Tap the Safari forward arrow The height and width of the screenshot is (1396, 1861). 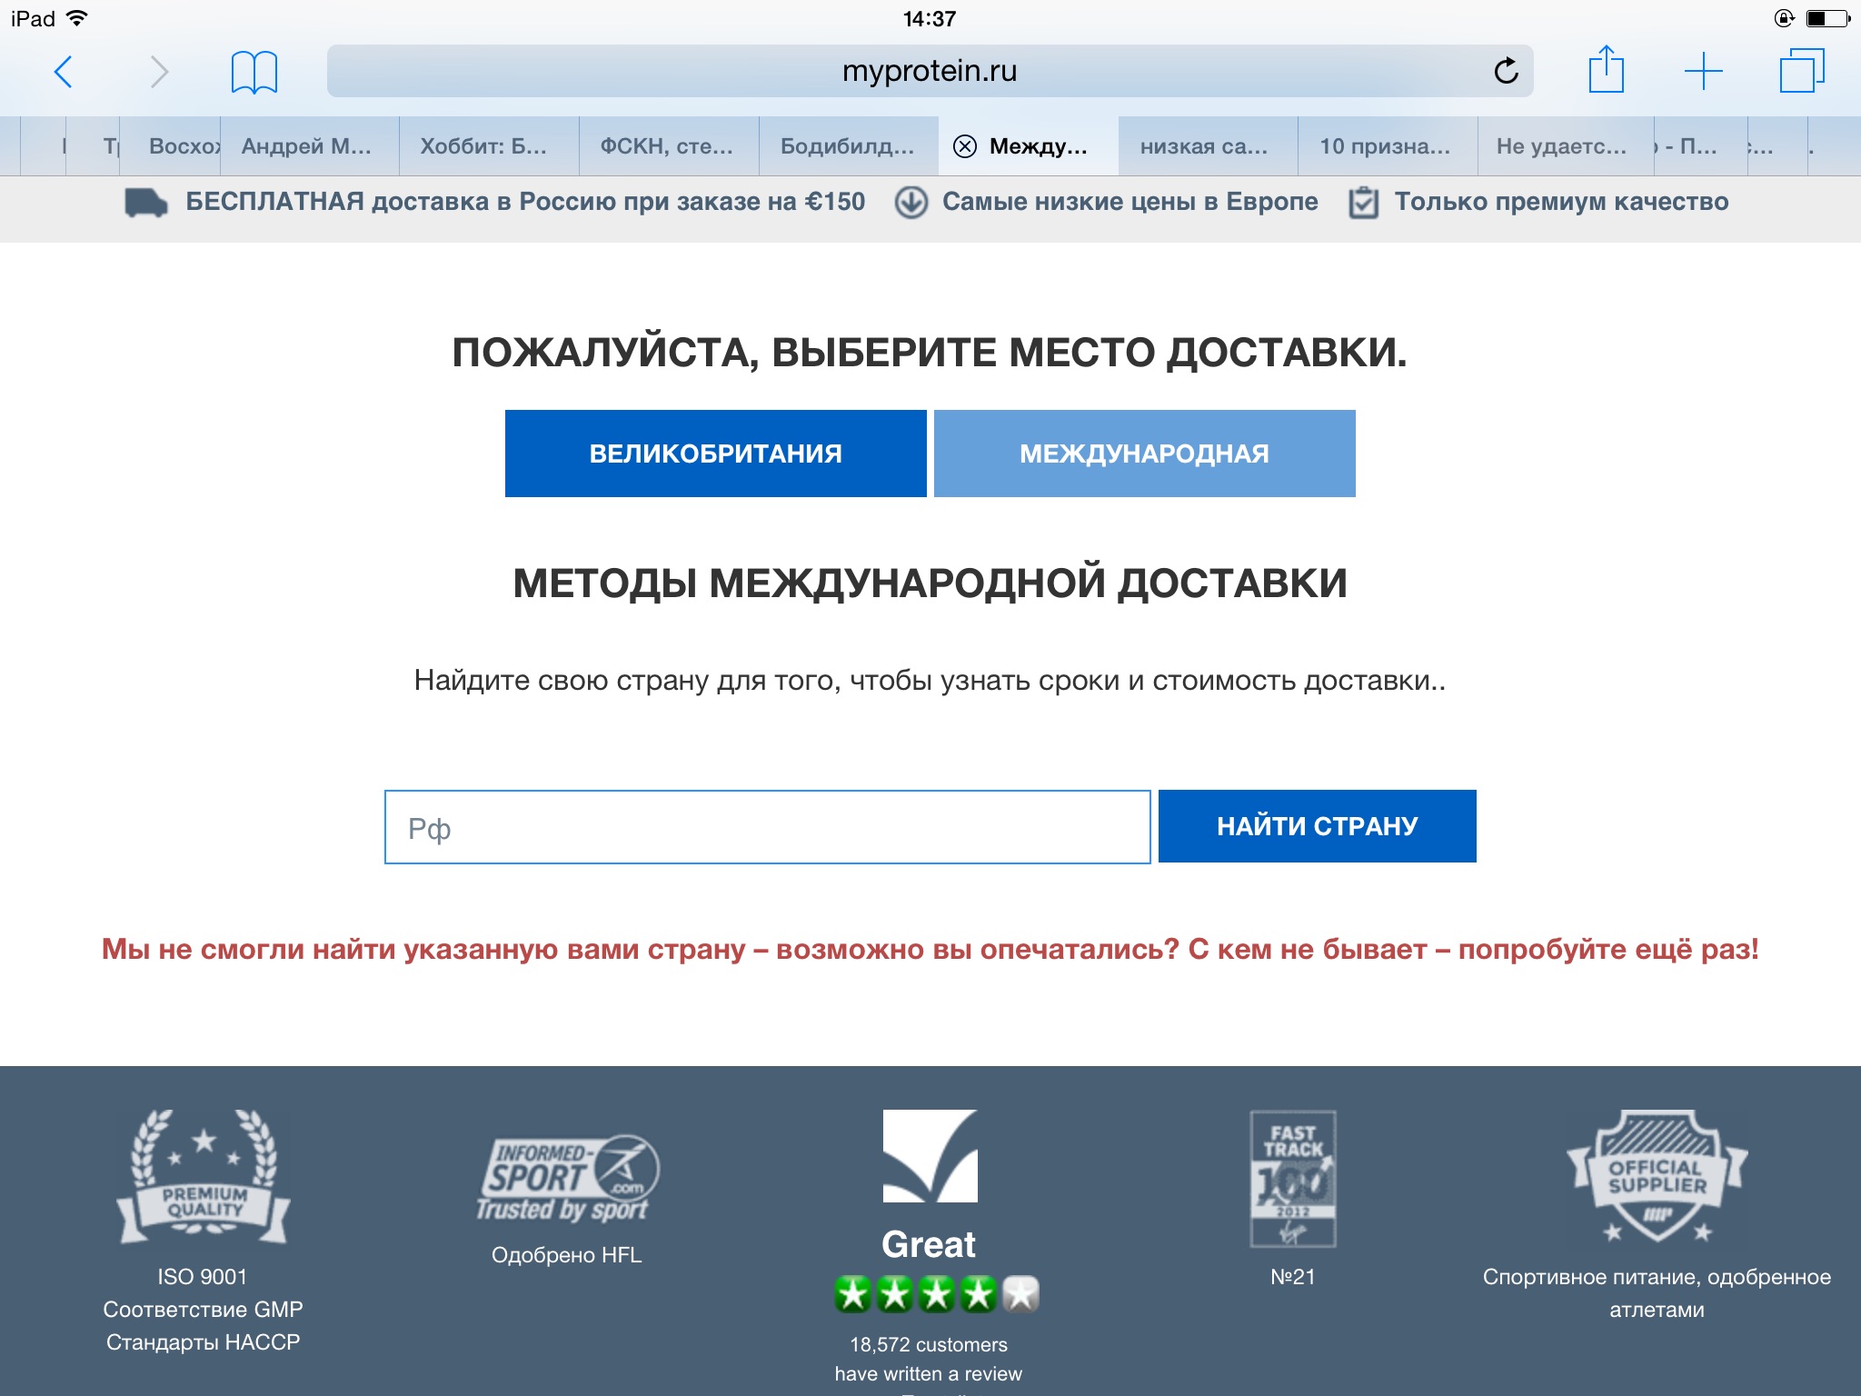click(159, 72)
